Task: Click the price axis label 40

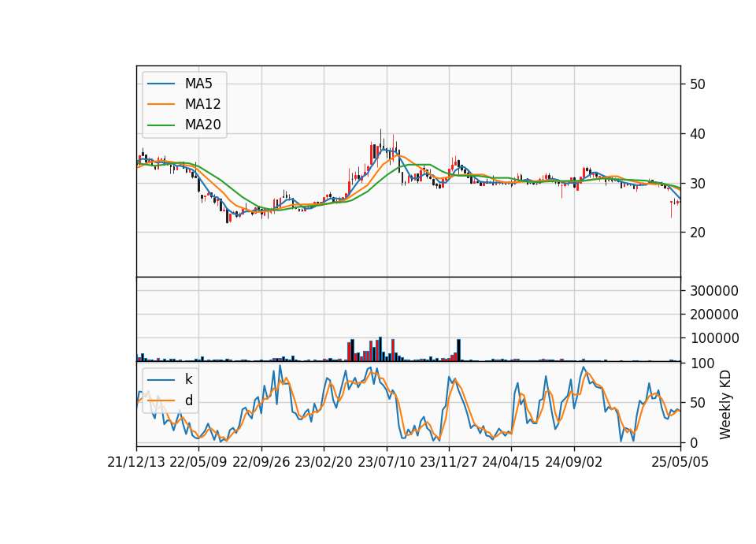Action: [697, 134]
